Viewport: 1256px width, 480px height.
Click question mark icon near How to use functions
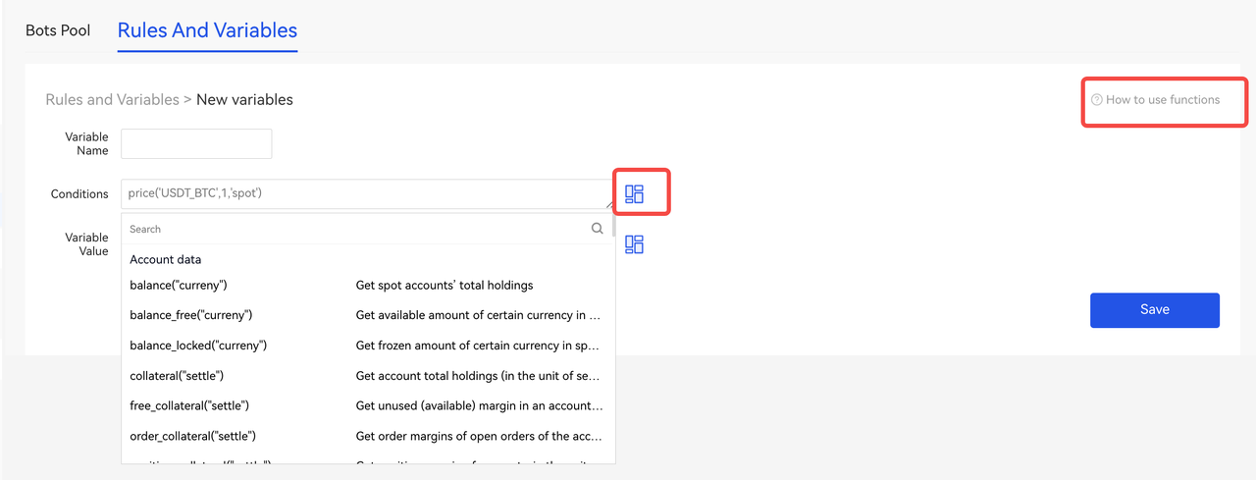tap(1097, 100)
